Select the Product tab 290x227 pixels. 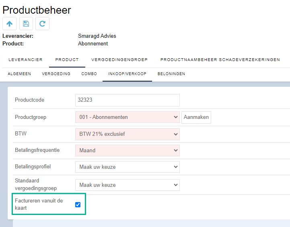click(67, 59)
